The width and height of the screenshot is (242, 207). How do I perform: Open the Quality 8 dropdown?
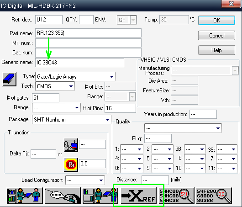(x=132, y=168)
